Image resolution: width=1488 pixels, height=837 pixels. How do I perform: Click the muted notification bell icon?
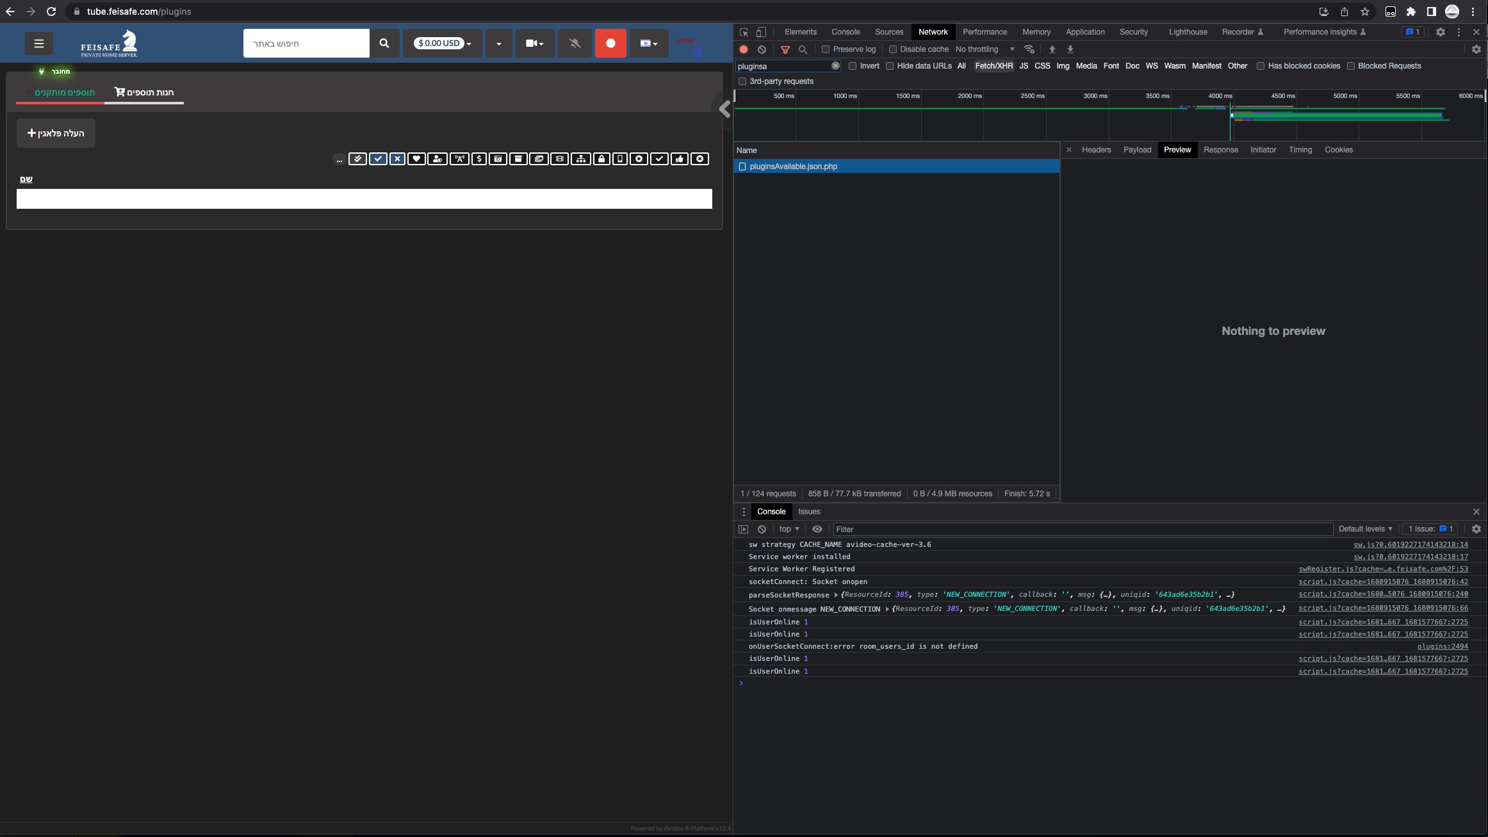tap(574, 43)
